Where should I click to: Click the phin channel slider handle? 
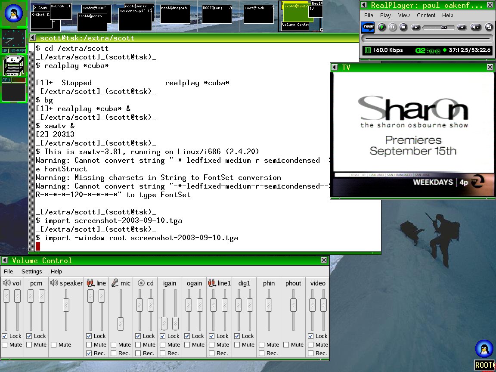269,305
